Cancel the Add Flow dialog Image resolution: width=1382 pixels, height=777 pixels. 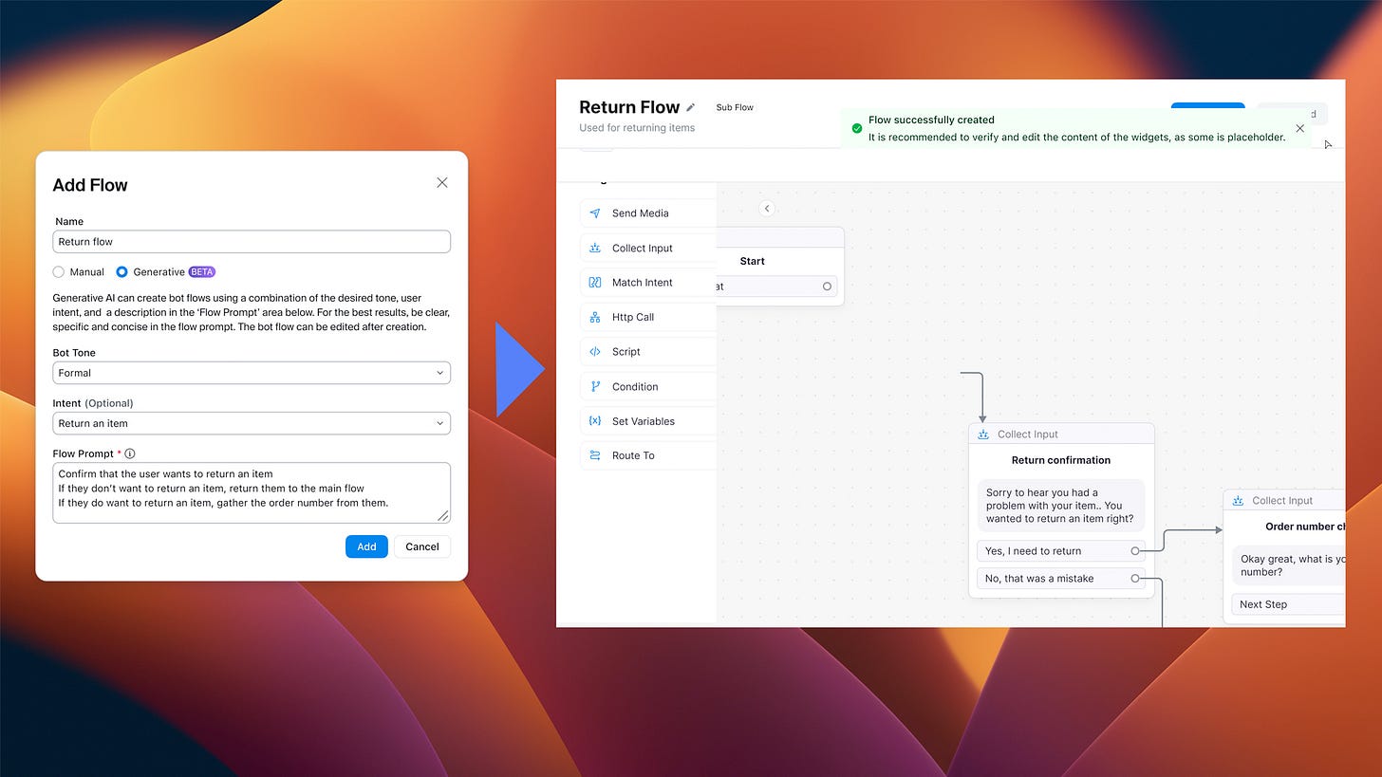click(421, 546)
